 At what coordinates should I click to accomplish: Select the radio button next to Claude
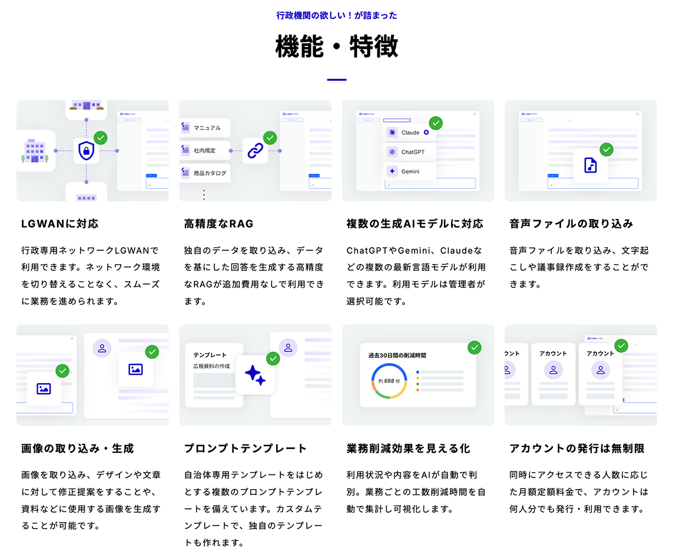(426, 132)
